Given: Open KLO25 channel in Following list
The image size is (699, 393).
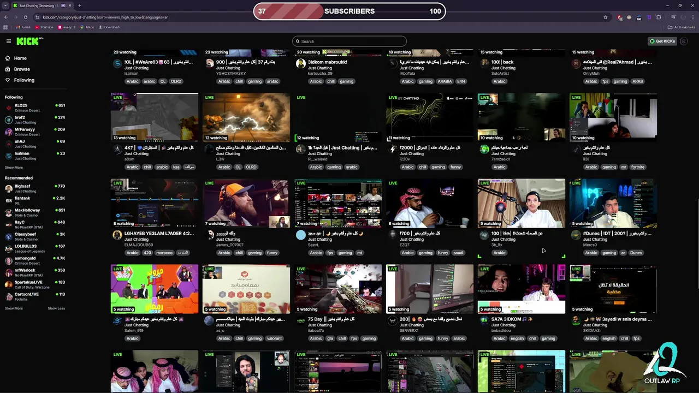Looking at the screenshot, I should (35, 108).
